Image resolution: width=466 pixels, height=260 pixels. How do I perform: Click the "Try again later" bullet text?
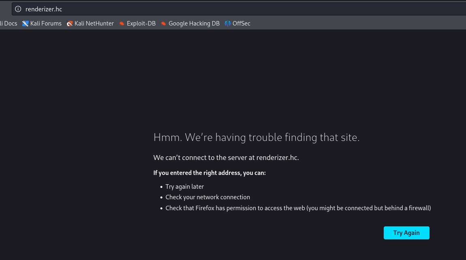[x=184, y=187]
